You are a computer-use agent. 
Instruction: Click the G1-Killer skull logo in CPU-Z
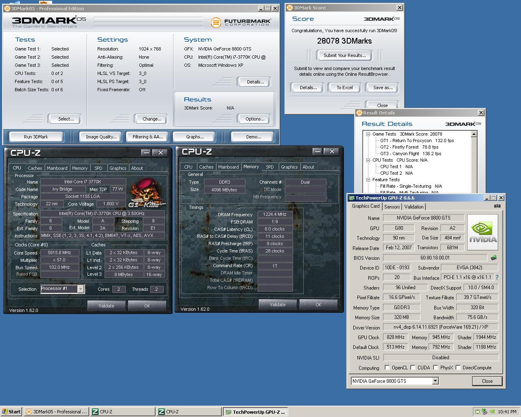[x=147, y=192]
